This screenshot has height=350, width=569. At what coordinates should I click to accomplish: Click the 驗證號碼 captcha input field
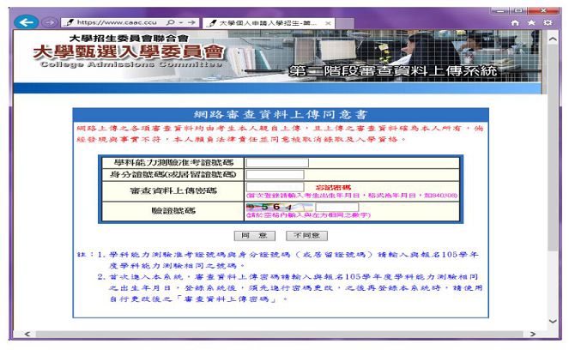click(337, 207)
